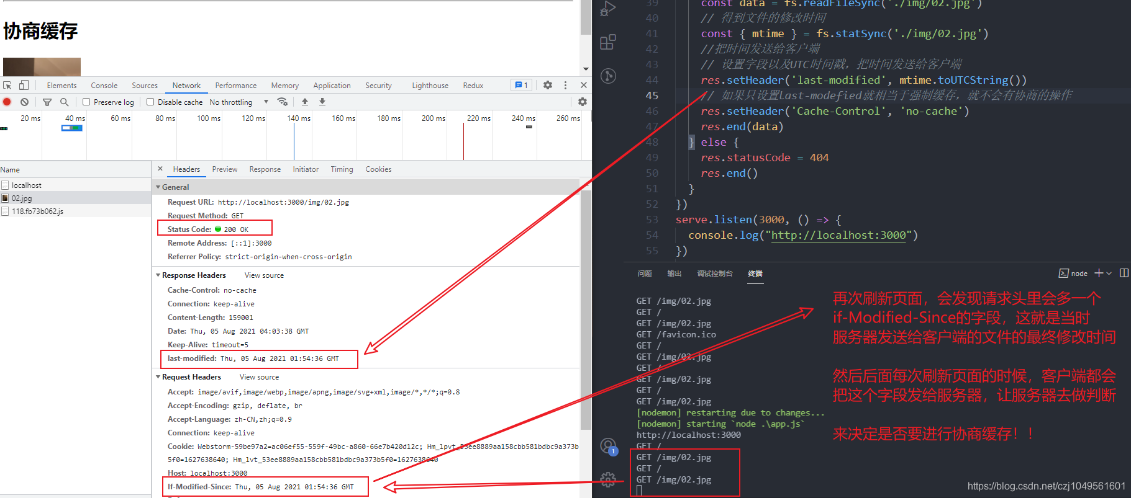Add a new terminal with plus icon
This screenshot has height=498, width=1131.
coord(1099,273)
